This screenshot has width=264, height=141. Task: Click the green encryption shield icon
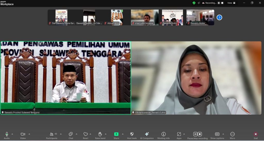pos(194,3)
